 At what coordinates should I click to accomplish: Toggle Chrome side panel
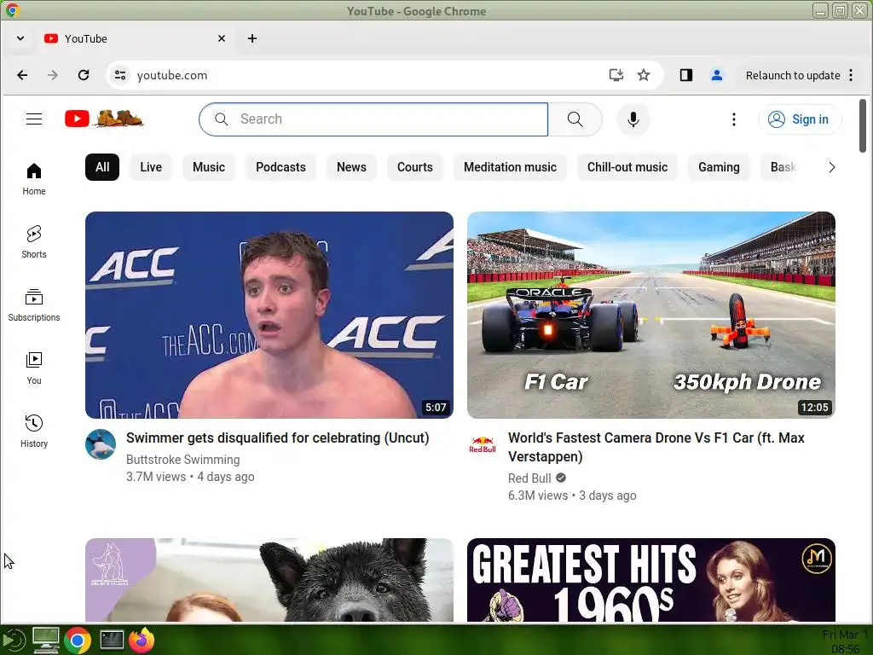point(686,75)
